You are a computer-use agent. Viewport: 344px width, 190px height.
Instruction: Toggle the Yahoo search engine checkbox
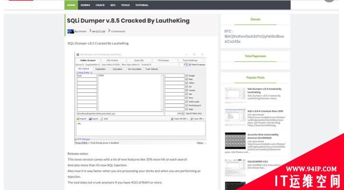(187, 83)
